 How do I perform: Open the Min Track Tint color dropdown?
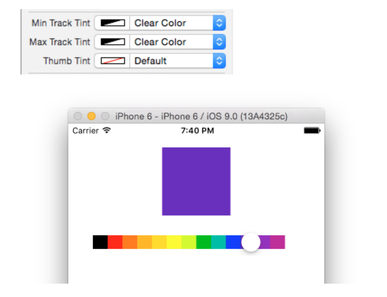[219, 23]
